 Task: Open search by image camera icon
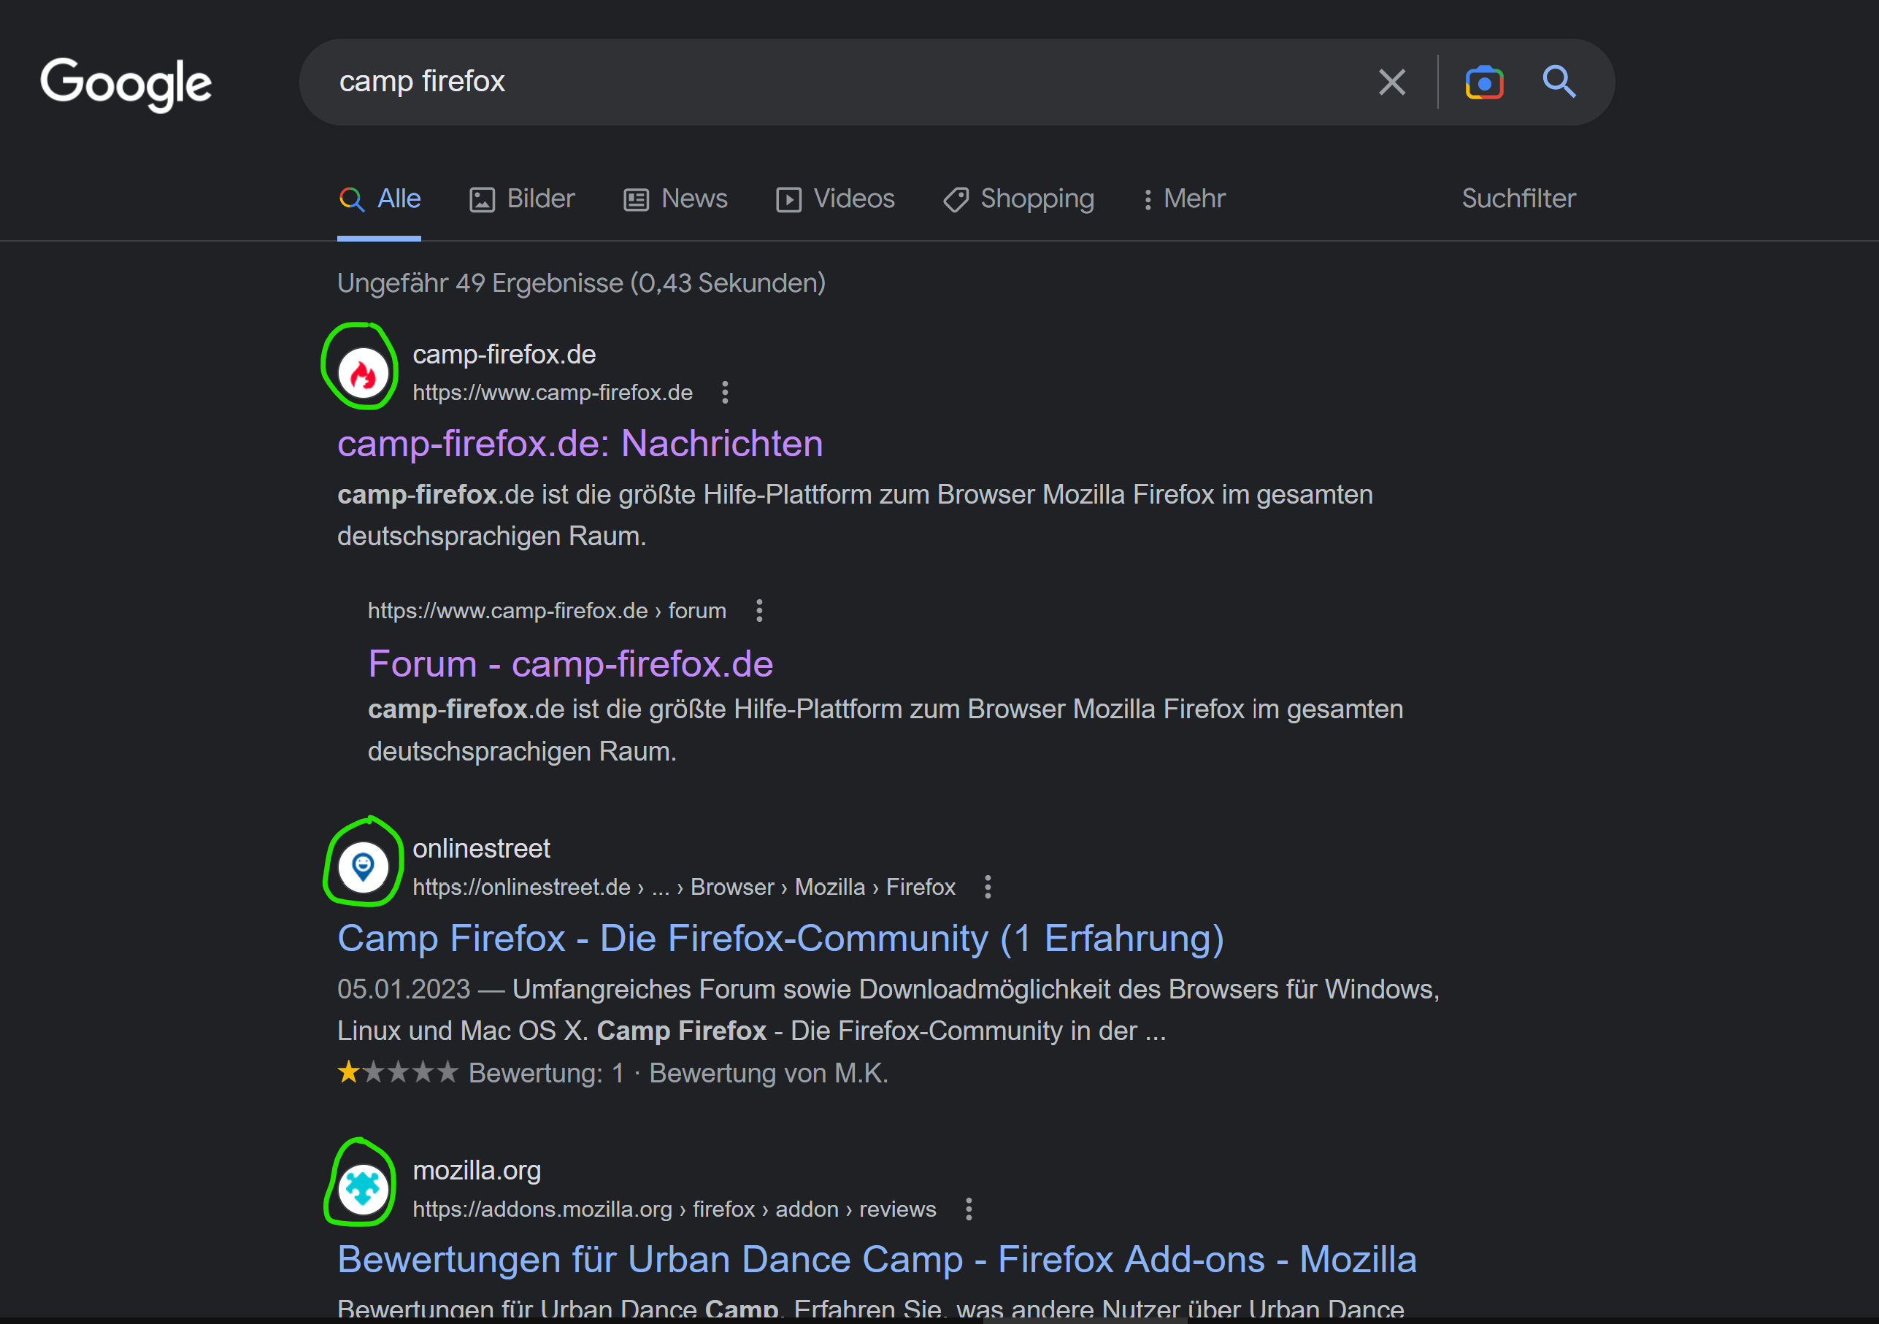[1484, 82]
